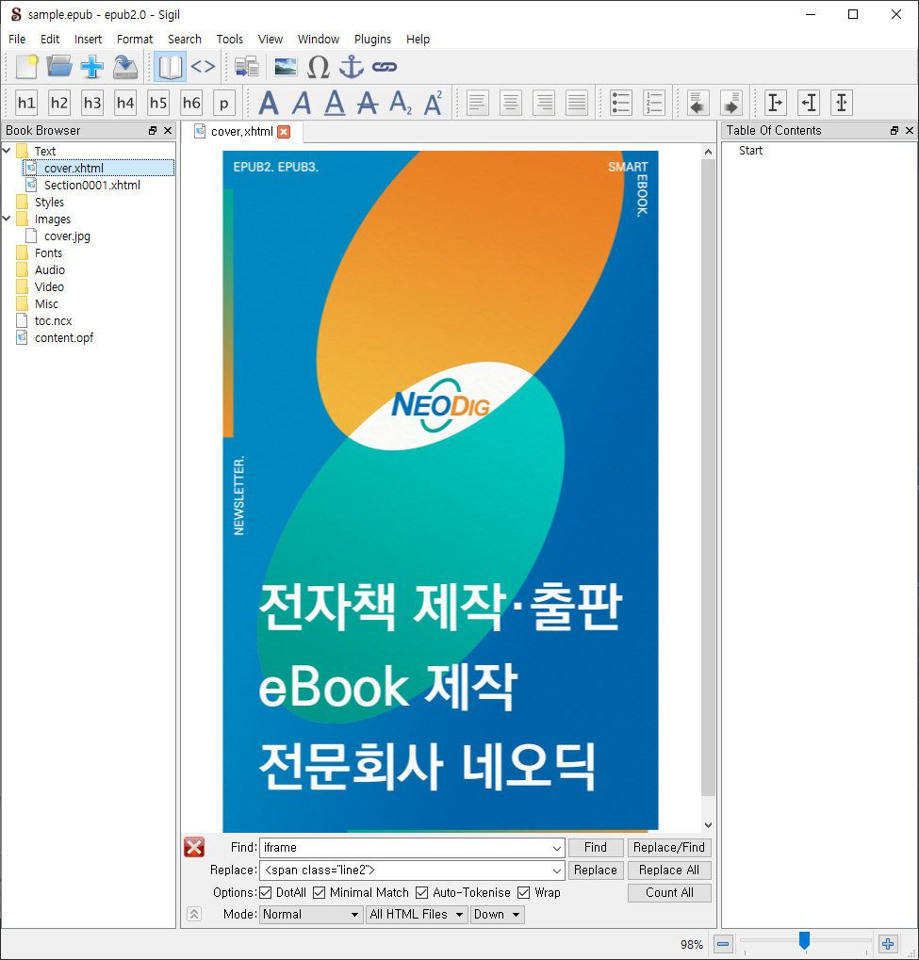Screen dimensions: 919x960
Task: Apply subscript with the A subscript icon
Action: [401, 103]
